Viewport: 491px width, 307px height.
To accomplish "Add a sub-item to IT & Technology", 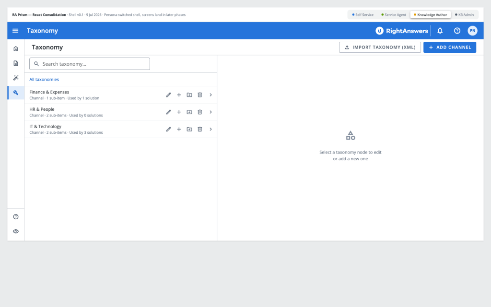I will [179, 130].
